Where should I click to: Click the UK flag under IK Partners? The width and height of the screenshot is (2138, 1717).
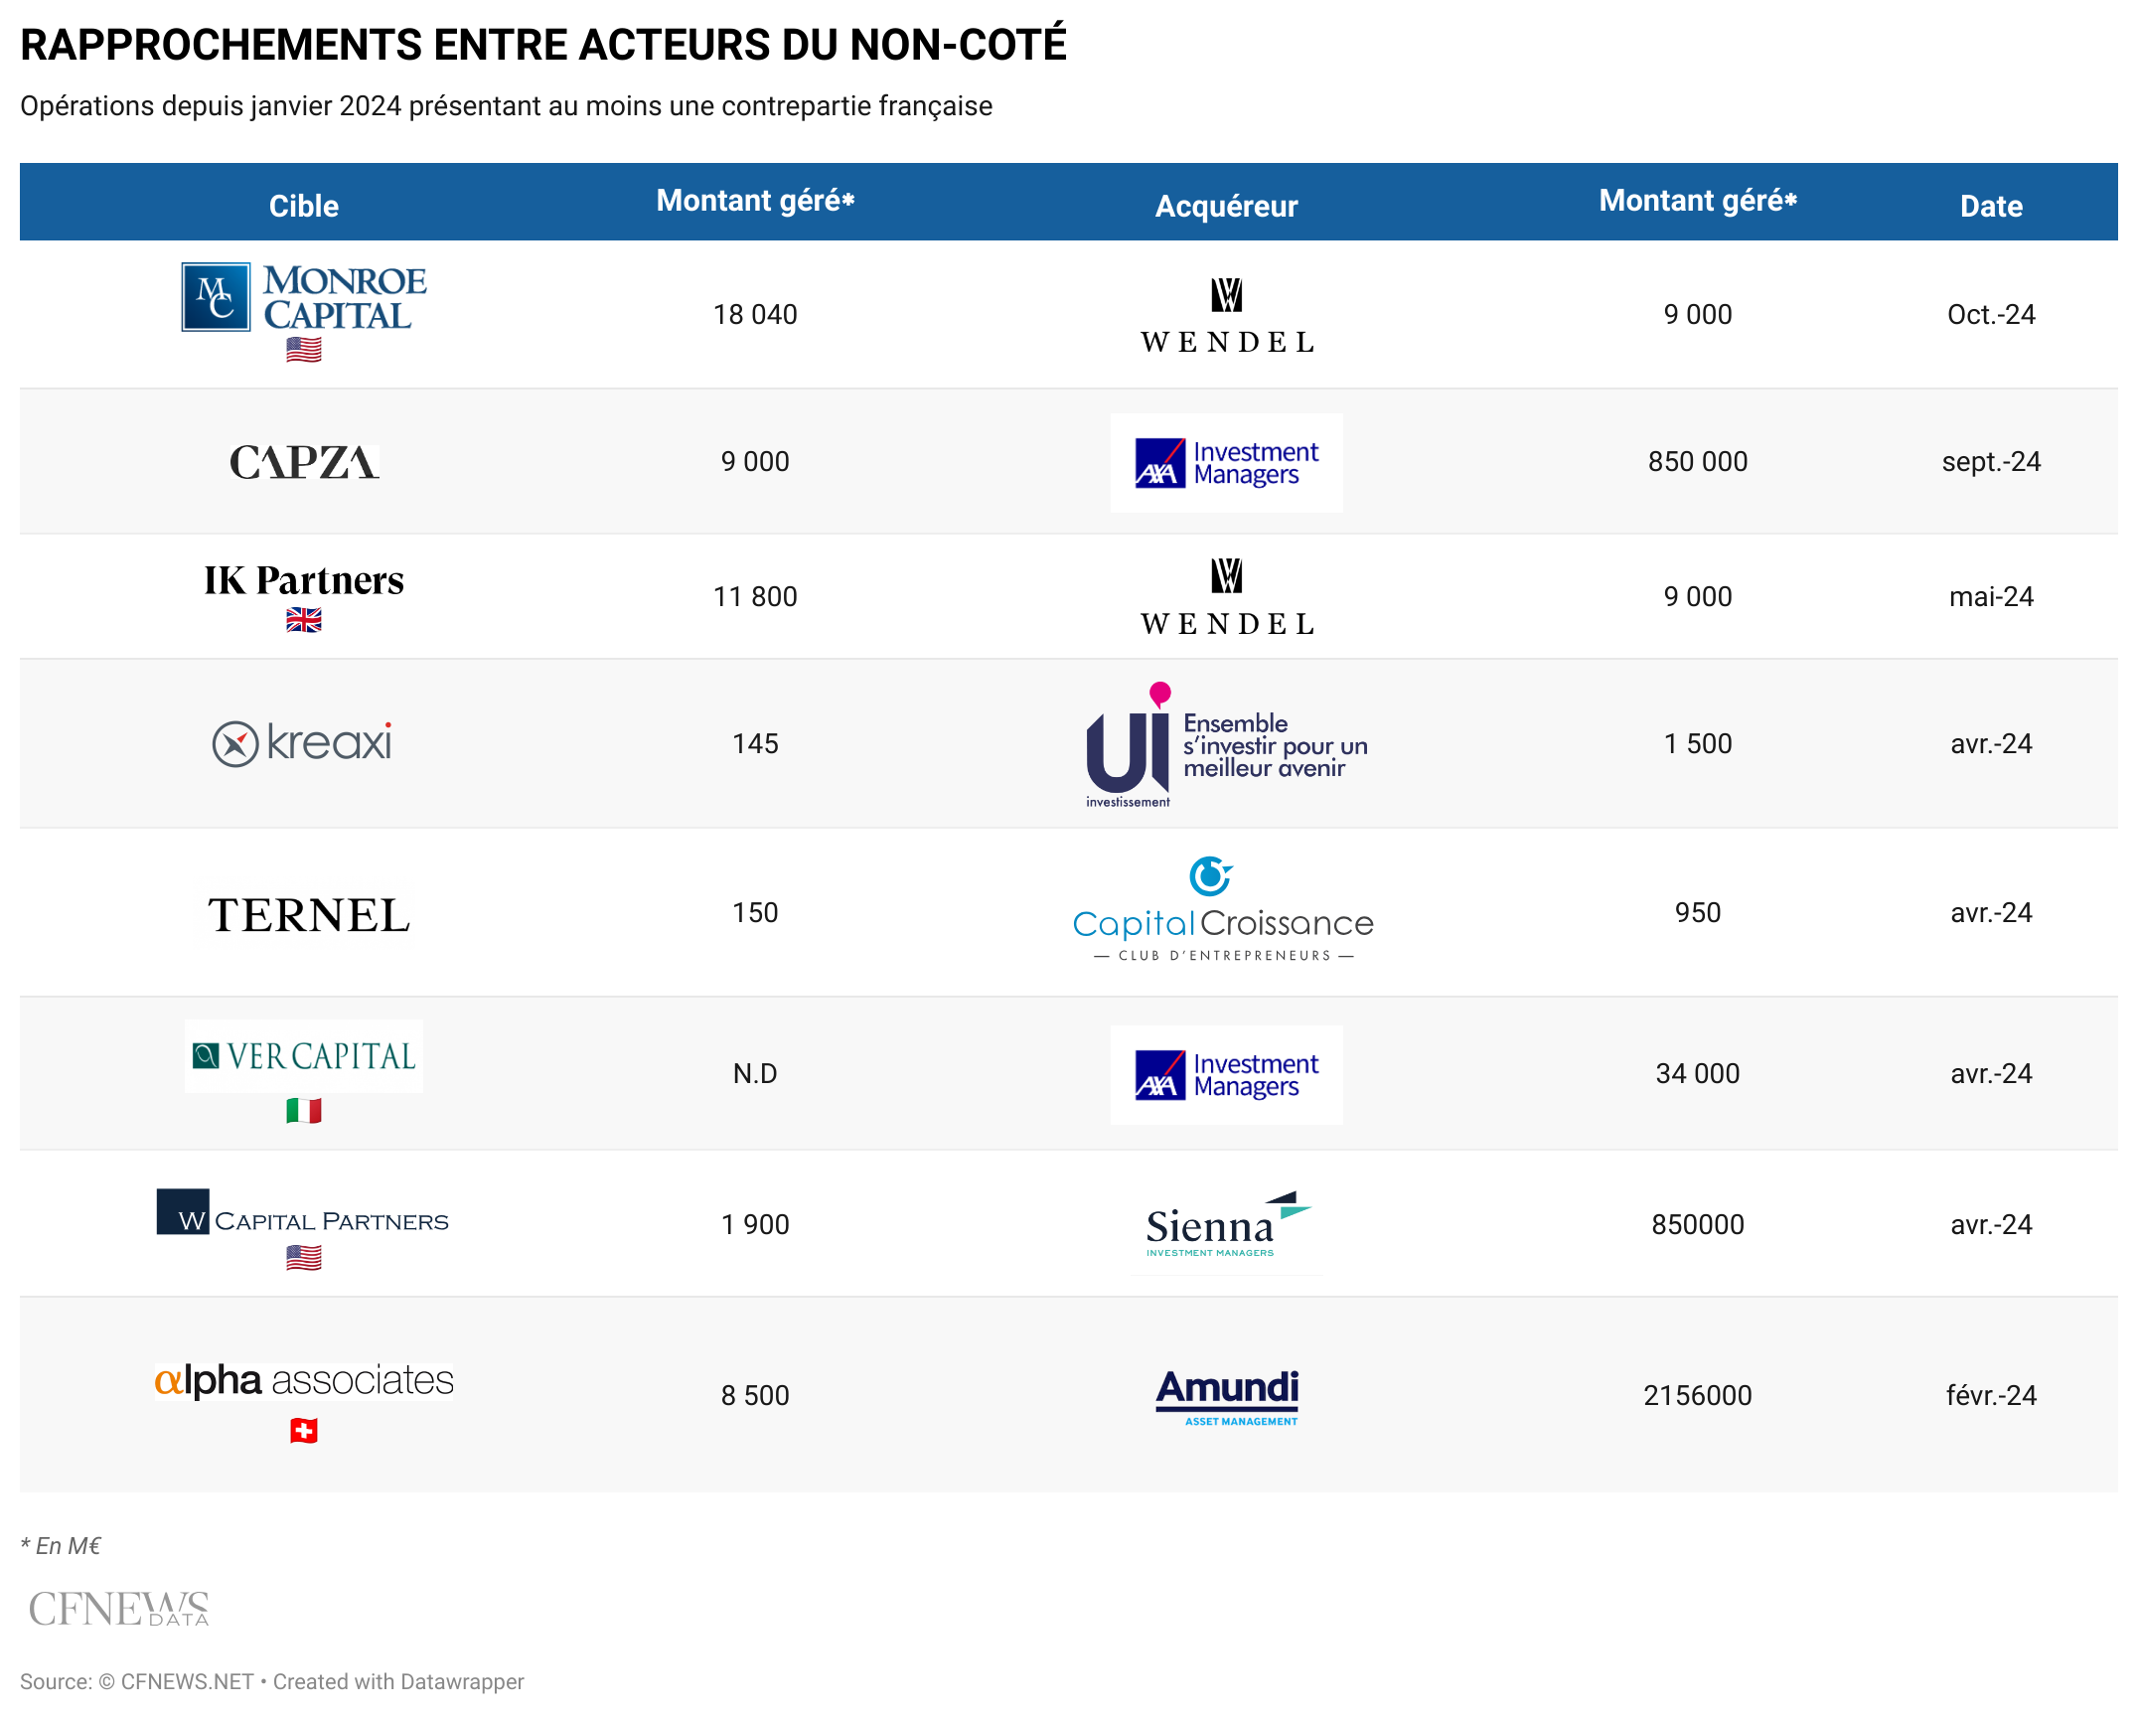(x=304, y=621)
